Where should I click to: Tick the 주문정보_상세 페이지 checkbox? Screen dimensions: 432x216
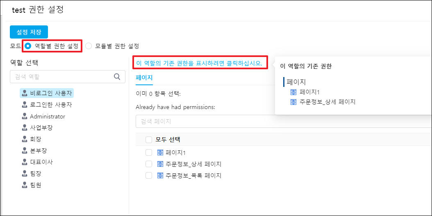click(x=149, y=164)
